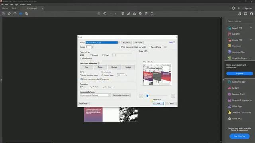The height and width of the screenshot is (143, 255).
Task: Click the sign document icon in toolbar
Action: tap(135, 14)
